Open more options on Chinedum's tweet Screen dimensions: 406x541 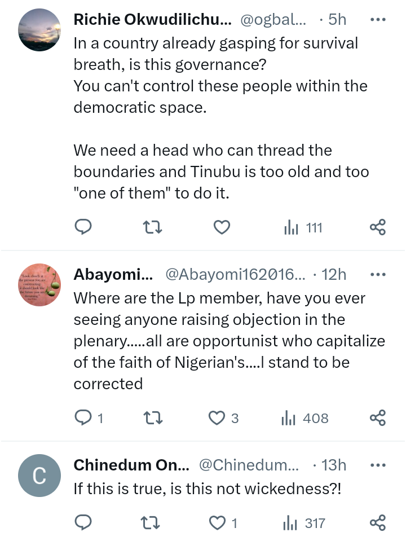tap(377, 465)
